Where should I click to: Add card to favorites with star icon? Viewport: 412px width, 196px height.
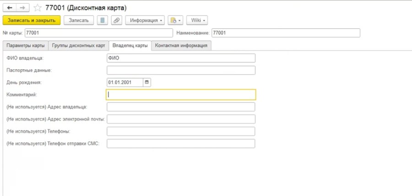(x=38, y=8)
